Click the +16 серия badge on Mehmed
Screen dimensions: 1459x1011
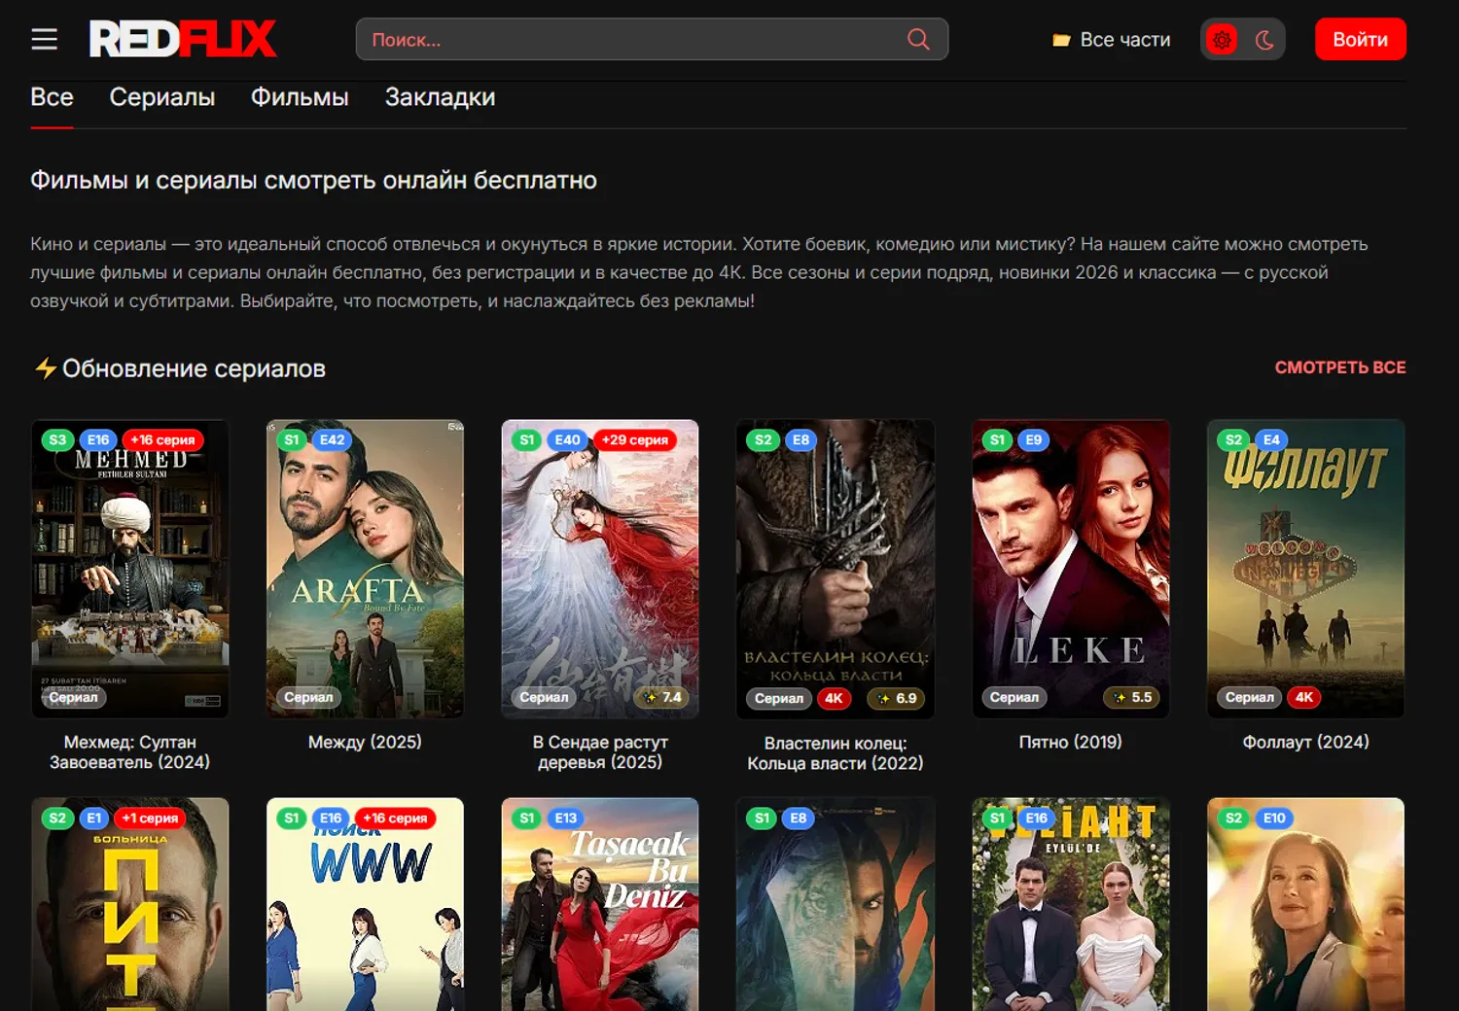click(162, 439)
